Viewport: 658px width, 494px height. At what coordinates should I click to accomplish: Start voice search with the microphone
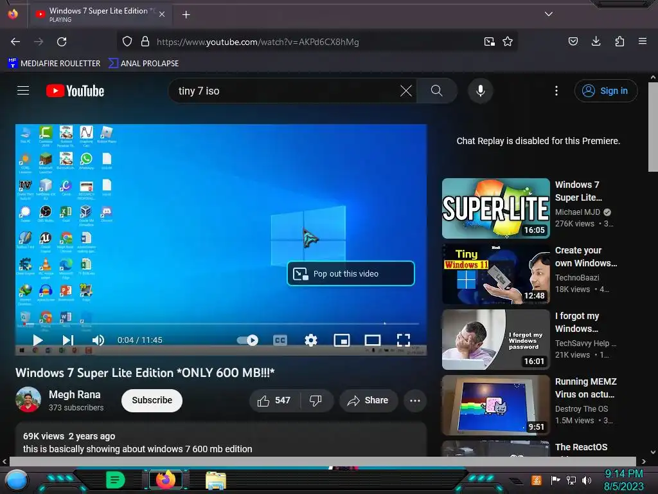coord(481,91)
